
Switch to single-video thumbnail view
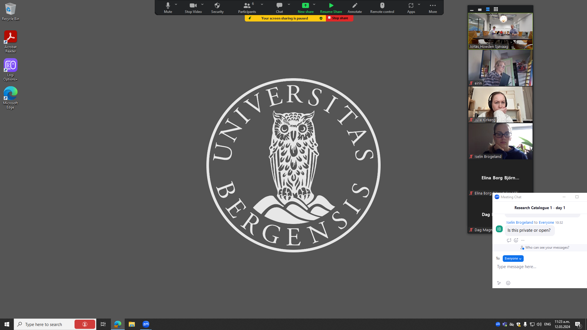[x=480, y=9]
